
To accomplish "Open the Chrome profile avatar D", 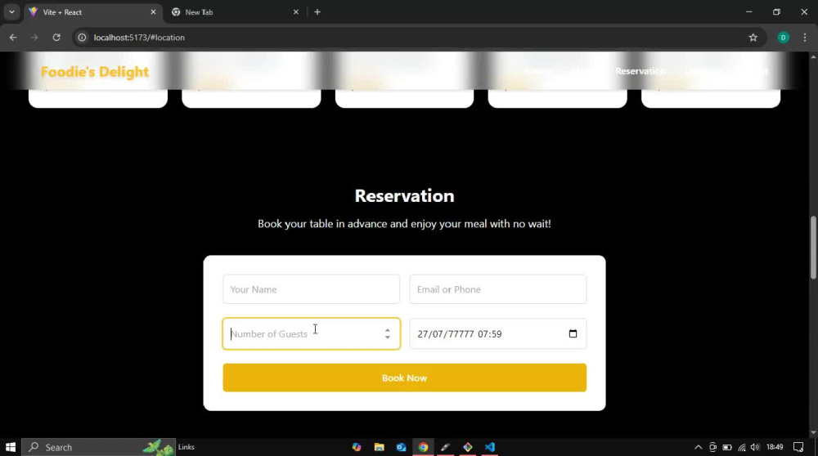I will pos(783,38).
